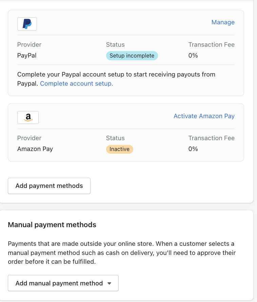The width and height of the screenshot is (257, 302).
Task: Select the Amazon Pay provider name
Action: coord(35,149)
